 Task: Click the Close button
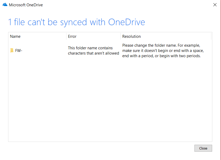[203, 148]
